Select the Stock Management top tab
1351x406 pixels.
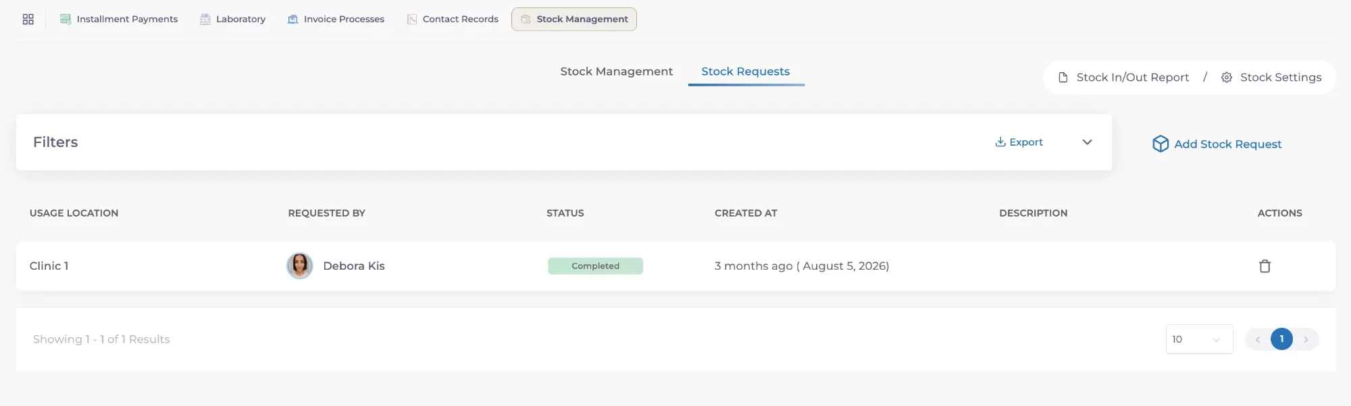574,19
